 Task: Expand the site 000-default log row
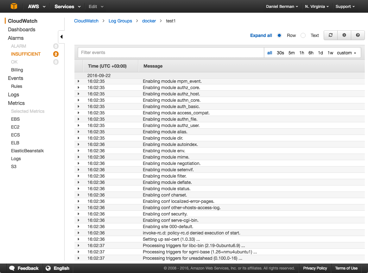pos(79,227)
